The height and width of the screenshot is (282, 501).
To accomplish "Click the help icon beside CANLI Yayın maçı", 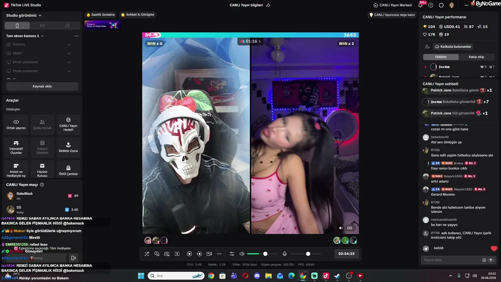I will (42, 184).
